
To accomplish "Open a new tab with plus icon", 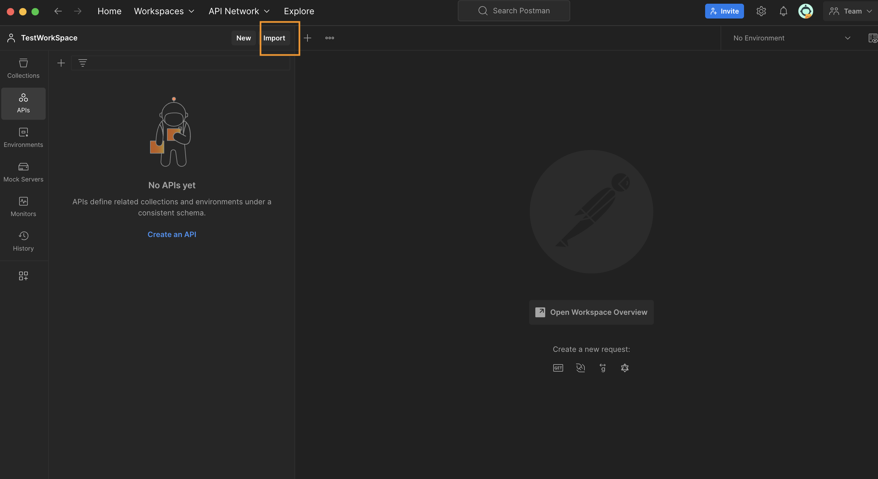I will click(307, 38).
